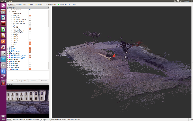Select the Interact tool in toolbar

12,4
